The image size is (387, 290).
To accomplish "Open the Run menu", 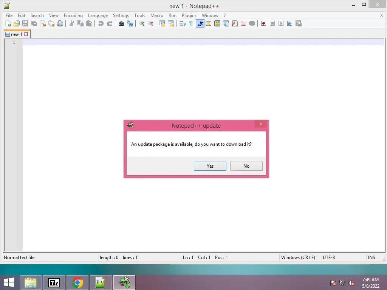I will [x=172, y=15].
